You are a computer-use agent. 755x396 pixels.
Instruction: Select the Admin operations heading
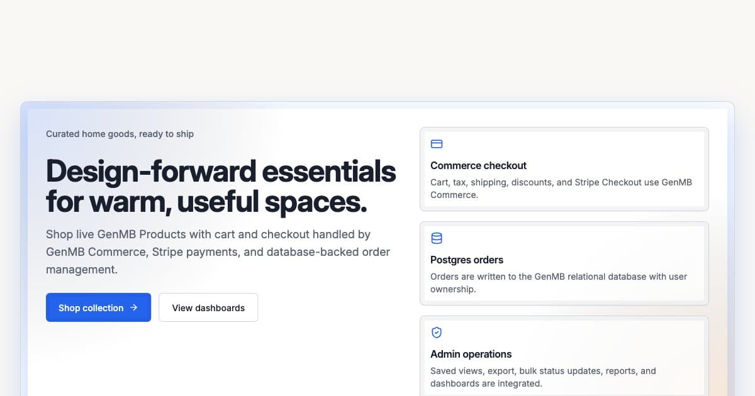[471, 354]
